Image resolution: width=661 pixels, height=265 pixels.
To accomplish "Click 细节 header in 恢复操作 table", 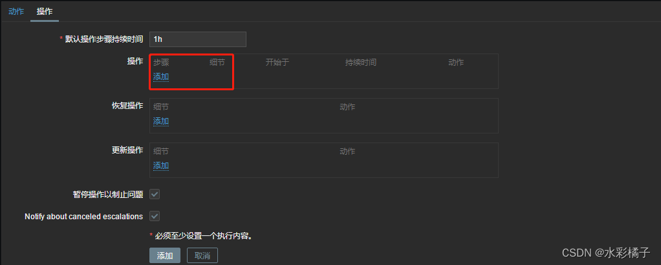I will point(161,107).
